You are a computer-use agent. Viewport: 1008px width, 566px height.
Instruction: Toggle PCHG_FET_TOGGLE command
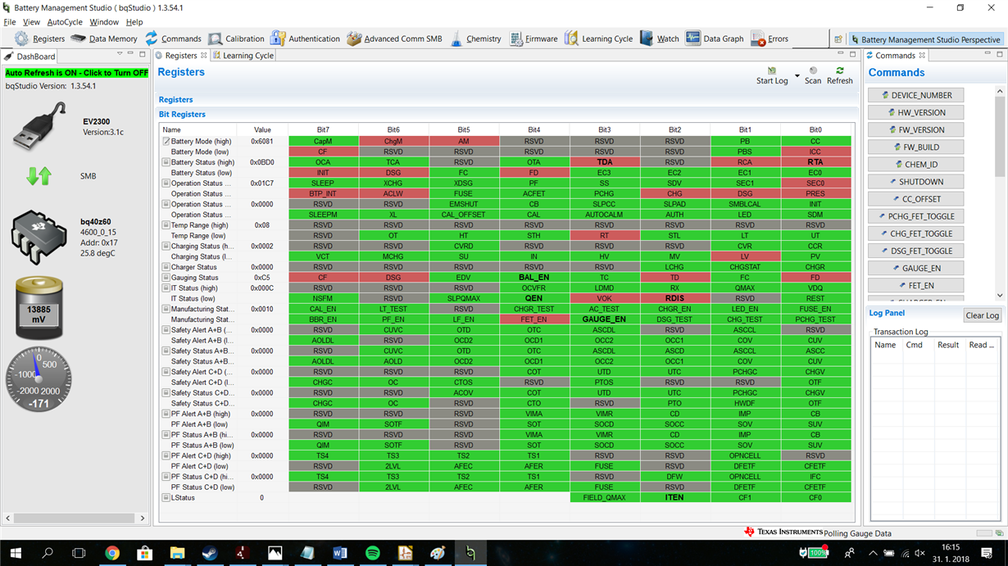pos(915,216)
